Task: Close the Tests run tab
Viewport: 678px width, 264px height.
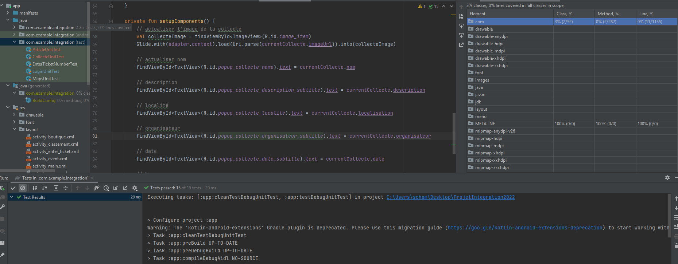Action: pos(92,178)
